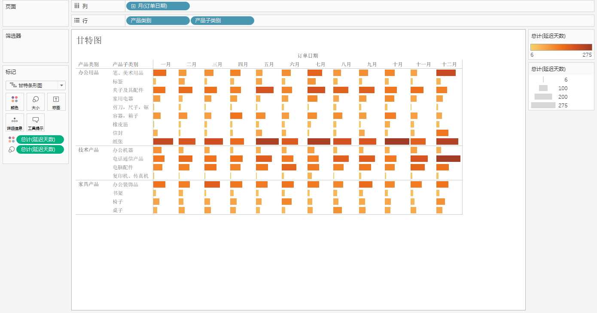The image size is (597, 313).
Task: Click the 产品子类别 column header
Action: [x=125, y=64]
